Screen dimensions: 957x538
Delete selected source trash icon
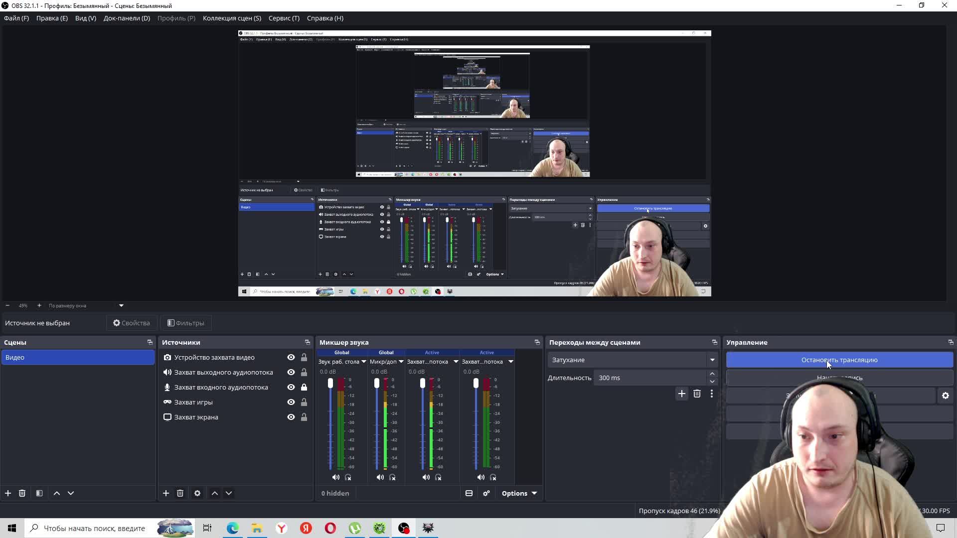point(180,493)
